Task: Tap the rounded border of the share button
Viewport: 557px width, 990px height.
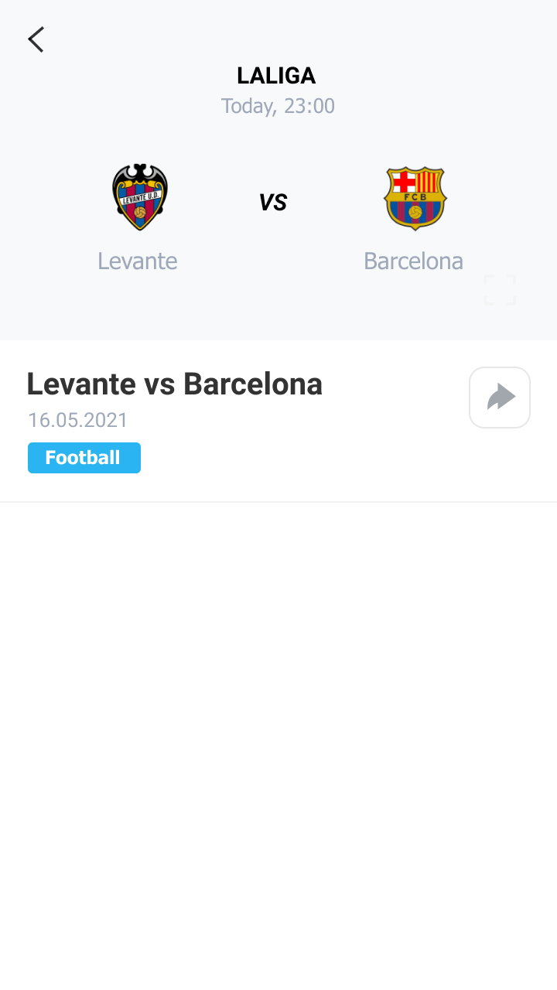Action: 500,369
